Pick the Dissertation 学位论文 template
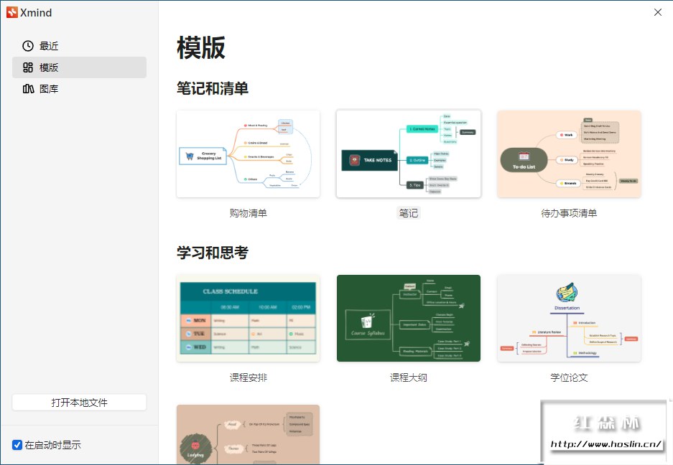This screenshot has height=465, width=673. (569, 319)
